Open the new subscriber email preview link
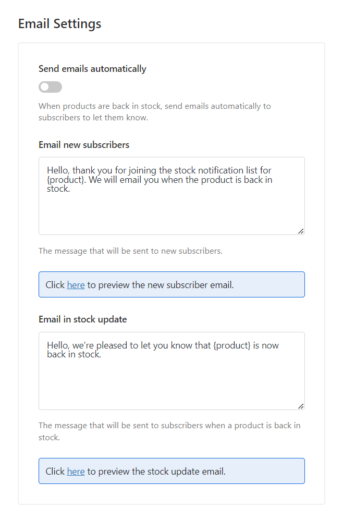The width and height of the screenshot is (343, 522). point(76,285)
